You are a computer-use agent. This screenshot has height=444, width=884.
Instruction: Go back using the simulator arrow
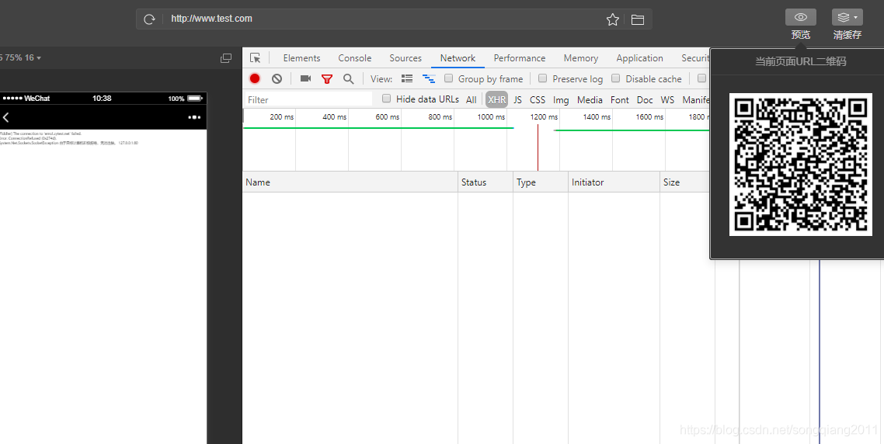point(6,117)
